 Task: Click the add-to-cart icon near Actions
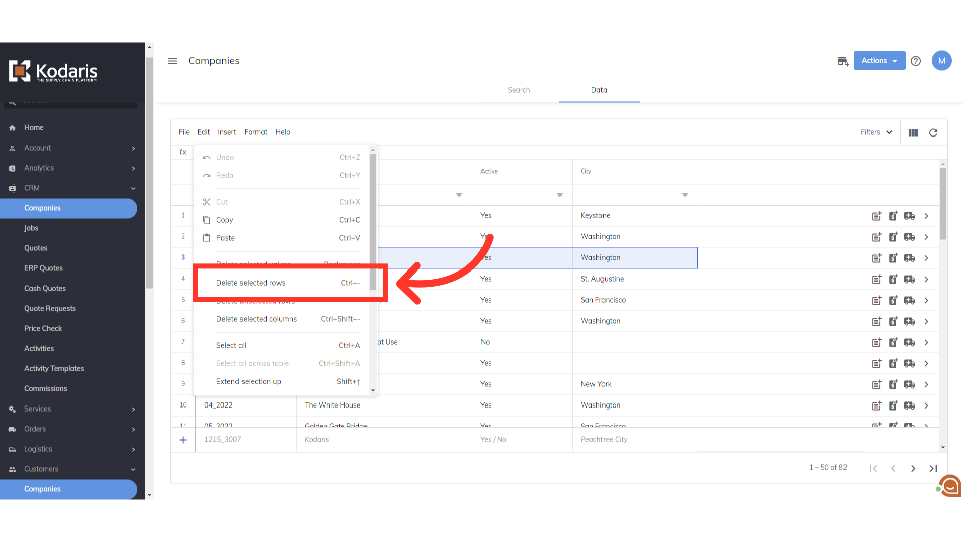click(843, 61)
